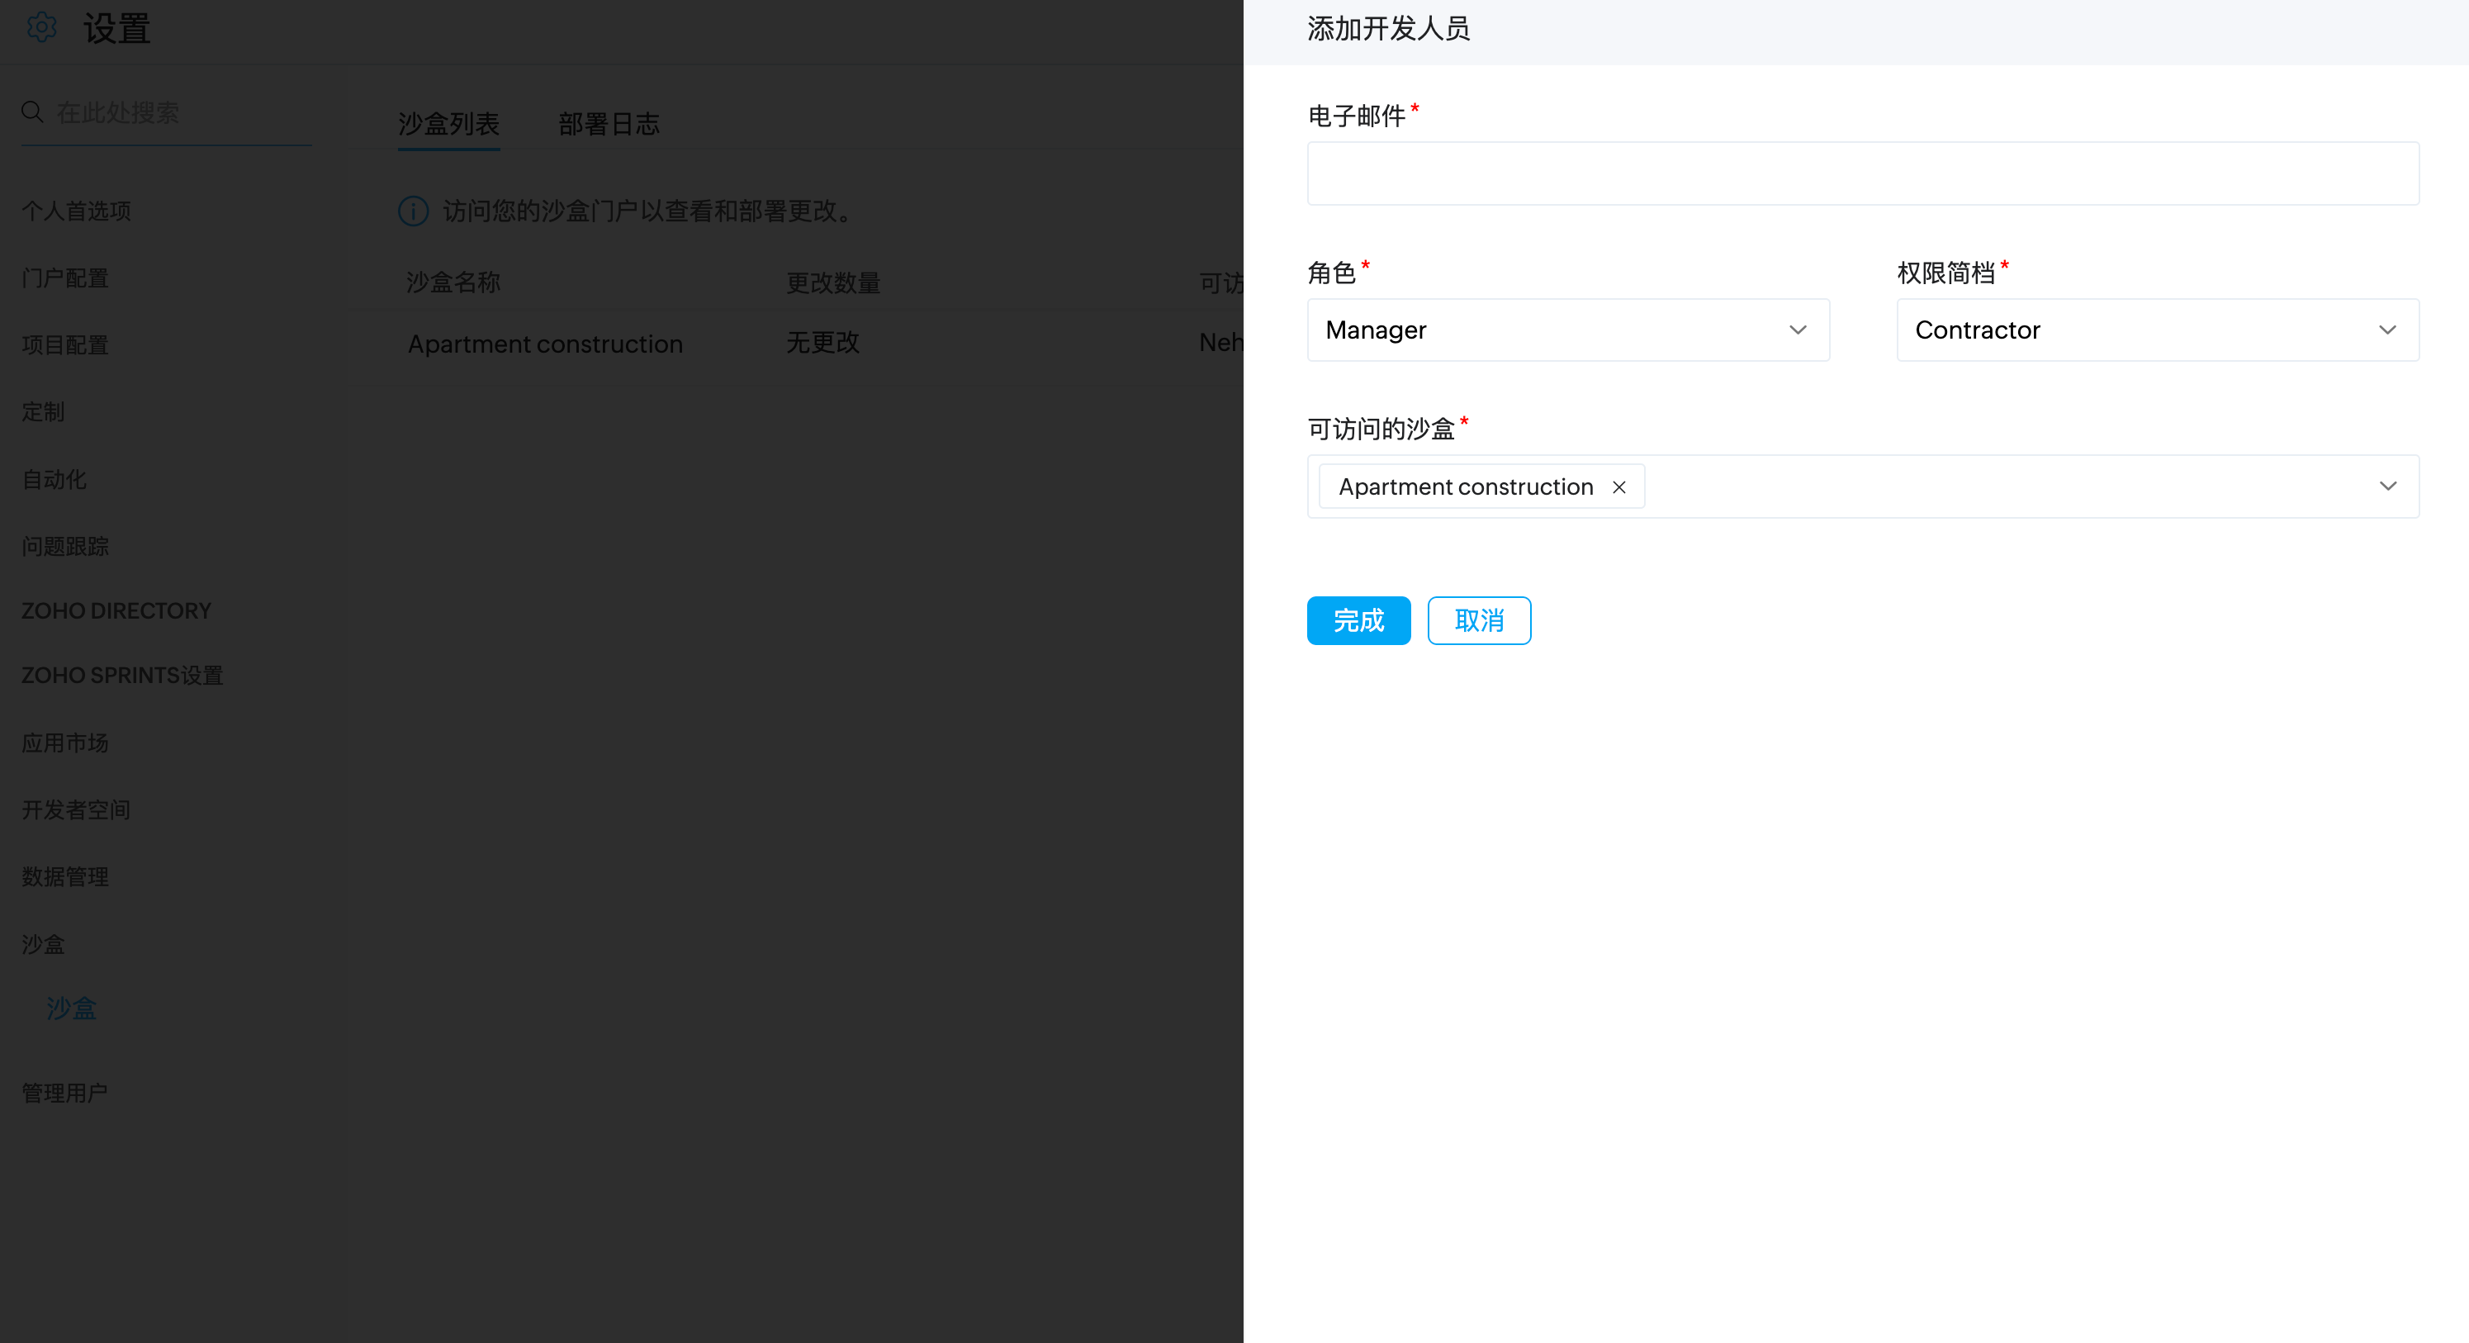Image resolution: width=2469 pixels, height=1343 pixels.
Task: Click into the email input field
Action: pos(1861,173)
